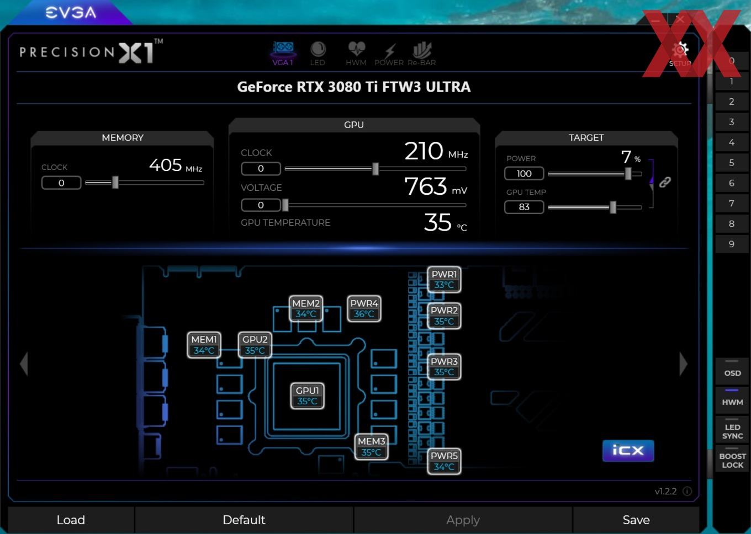Click the GeForce RTX 3080 Ti title
This screenshot has width=751, height=534.
tap(353, 87)
